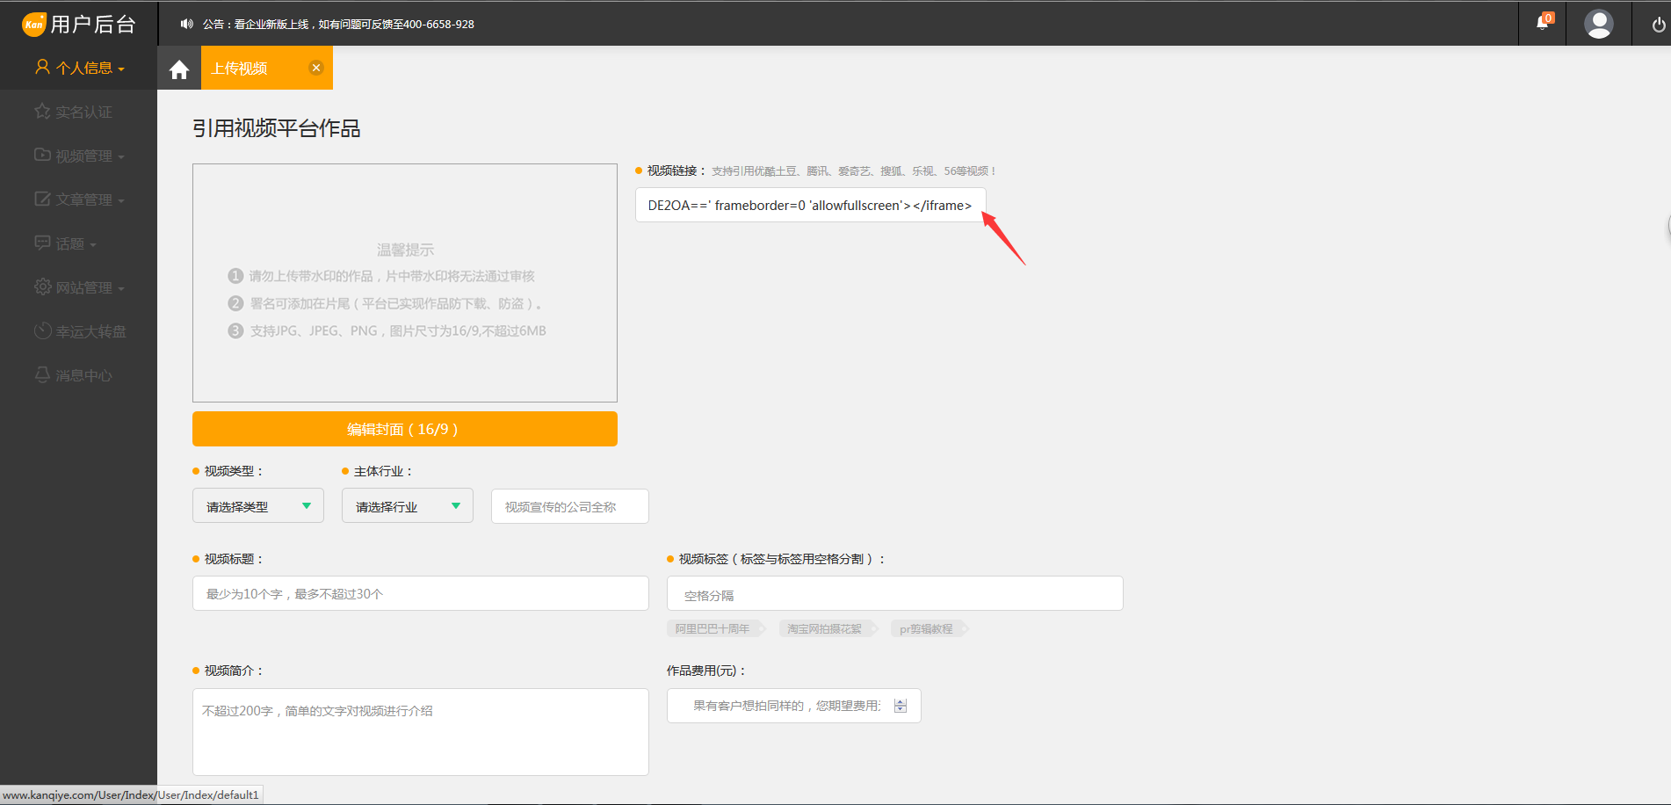Click the 作品费用 number stepper
The image size is (1671, 805).
901,706
